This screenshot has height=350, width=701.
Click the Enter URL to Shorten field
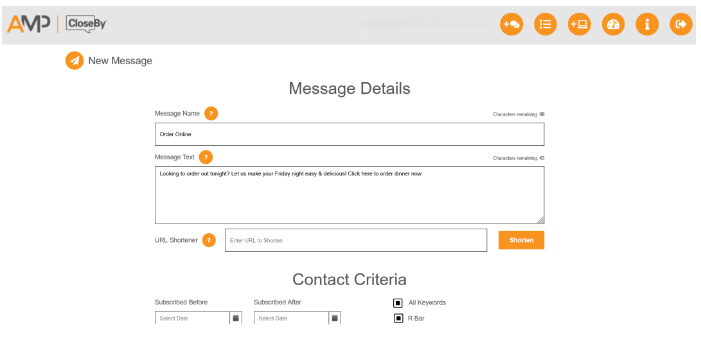click(355, 240)
